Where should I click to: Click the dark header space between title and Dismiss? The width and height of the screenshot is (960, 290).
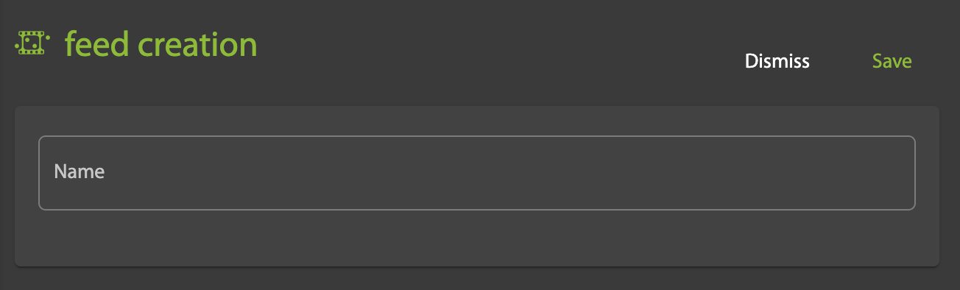[501, 52]
